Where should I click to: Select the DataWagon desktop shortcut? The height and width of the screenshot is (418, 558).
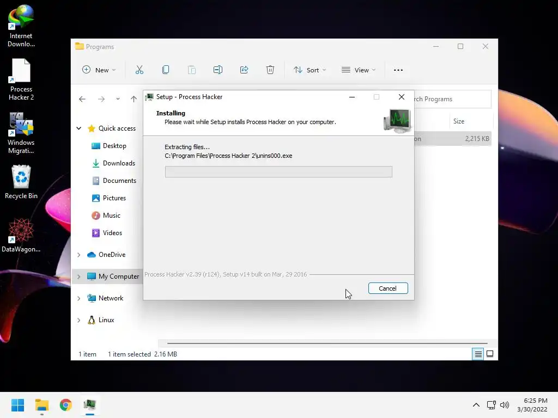(x=21, y=235)
